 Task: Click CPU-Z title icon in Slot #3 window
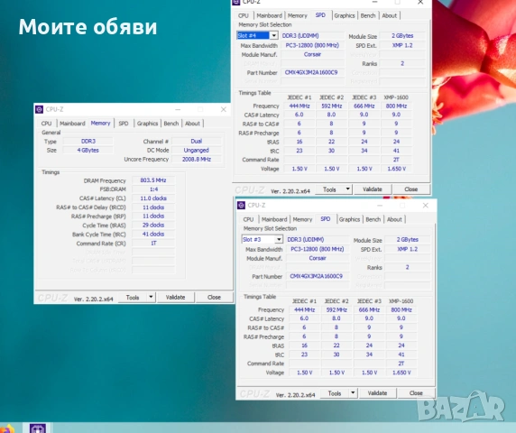(x=241, y=206)
